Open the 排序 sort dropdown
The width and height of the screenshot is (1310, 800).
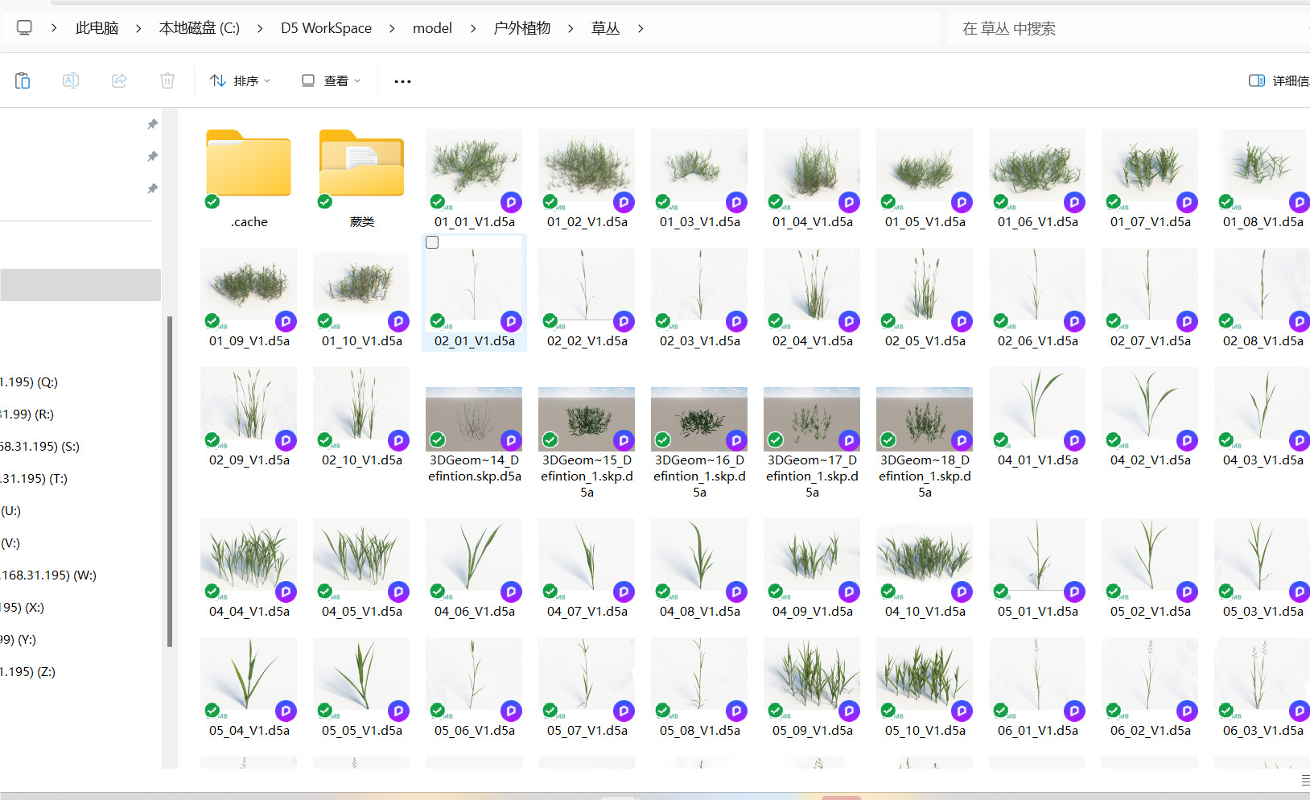click(x=240, y=81)
